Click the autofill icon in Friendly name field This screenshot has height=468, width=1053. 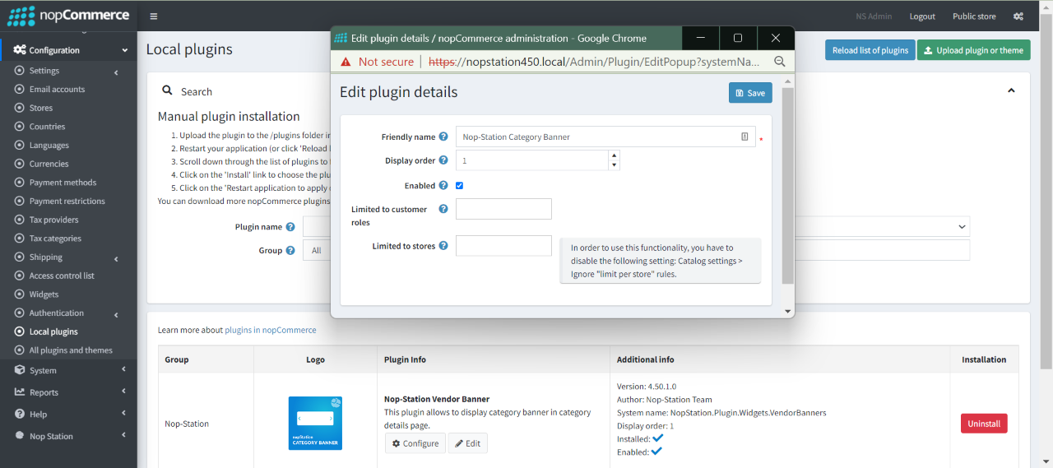coord(745,137)
